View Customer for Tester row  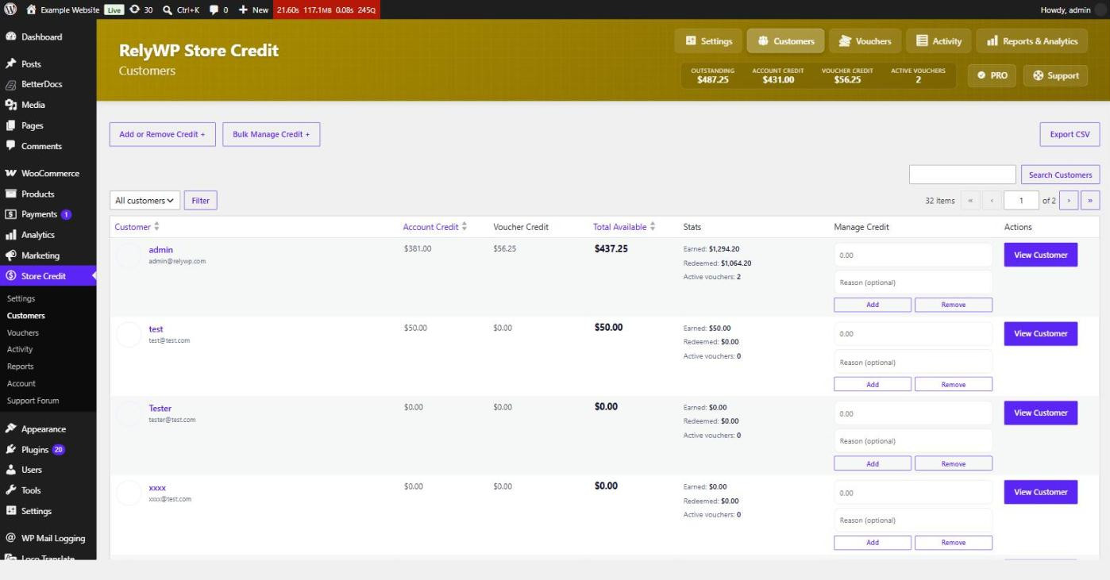(1041, 413)
